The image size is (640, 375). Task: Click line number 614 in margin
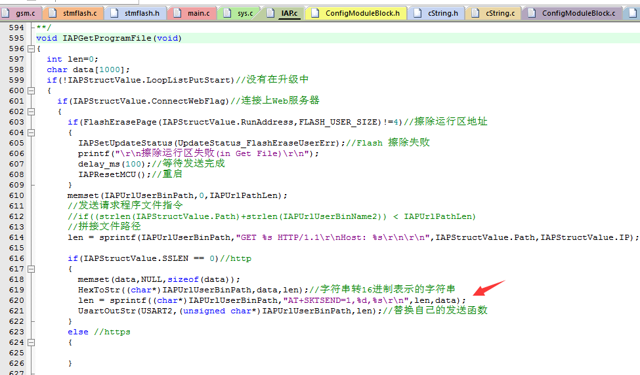[16, 237]
